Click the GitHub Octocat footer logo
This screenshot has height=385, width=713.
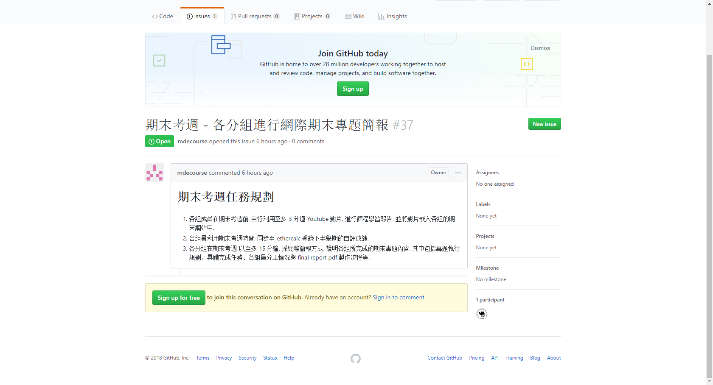pos(356,359)
